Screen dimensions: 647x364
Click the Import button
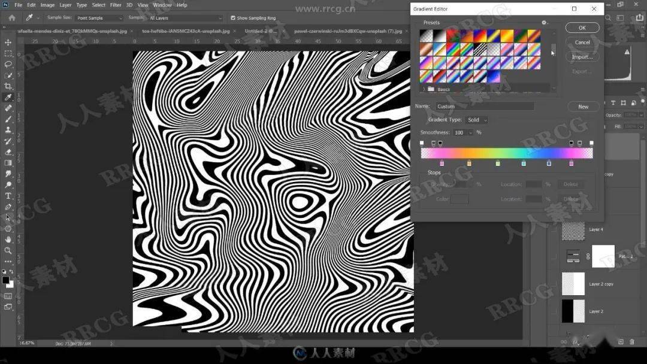582,57
